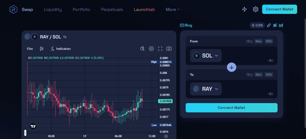Screen dimensions: 306x139
Task: Click Max button in To section
Action: pyautogui.click(x=258, y=75)
